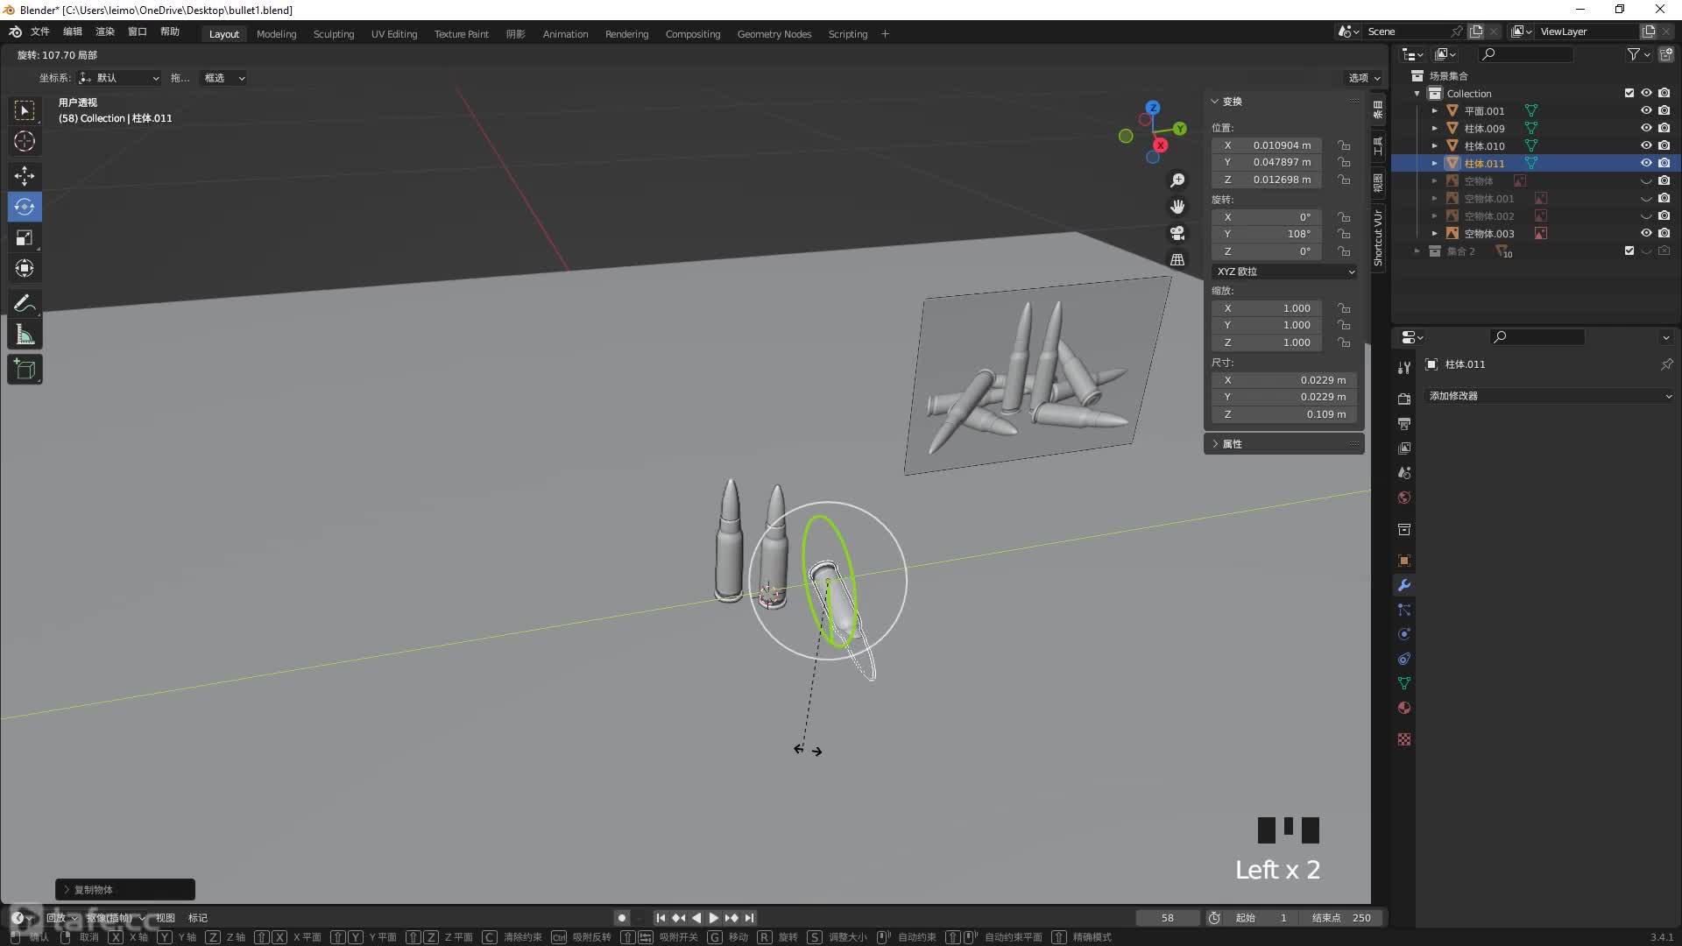Hide 柱体.009 in viewport via eye
Viewport: 1682px width, 946px height.
[x=1646, y=128]
